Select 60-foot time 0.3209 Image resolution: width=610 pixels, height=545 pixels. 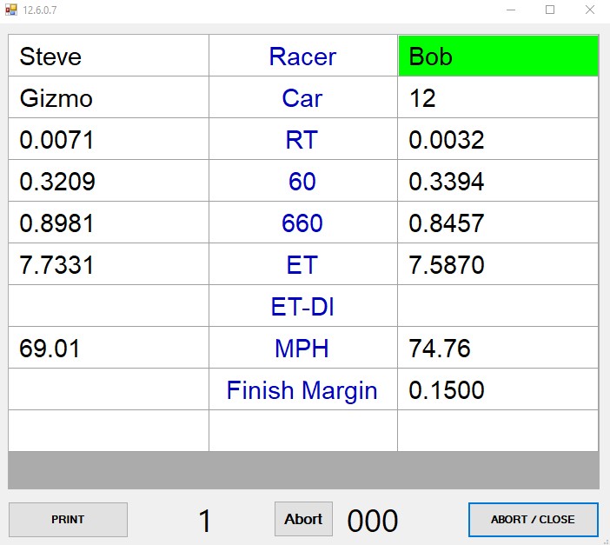pyautogui.click(x=109, y=181)
